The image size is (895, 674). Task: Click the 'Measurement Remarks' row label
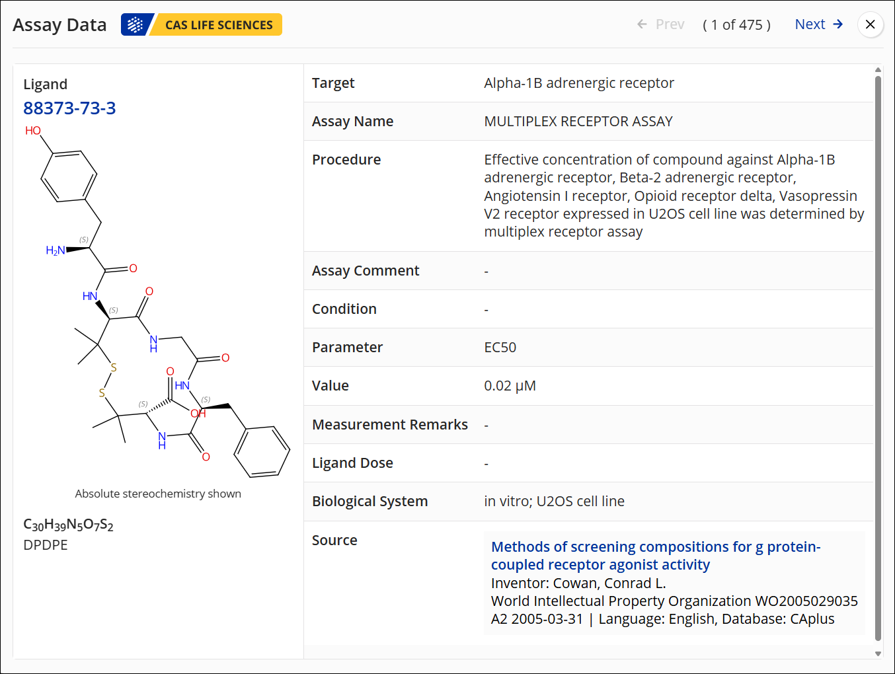tap(390, 425)
